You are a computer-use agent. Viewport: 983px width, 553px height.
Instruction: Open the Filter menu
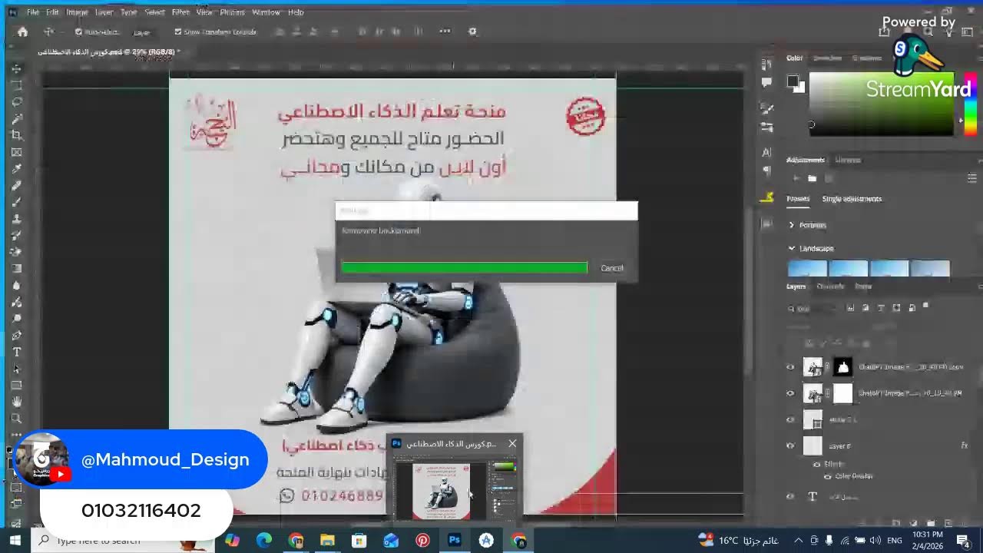180,12
